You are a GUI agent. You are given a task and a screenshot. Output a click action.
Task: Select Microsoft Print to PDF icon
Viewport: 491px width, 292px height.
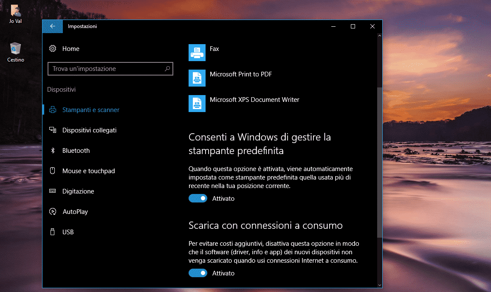197,78
